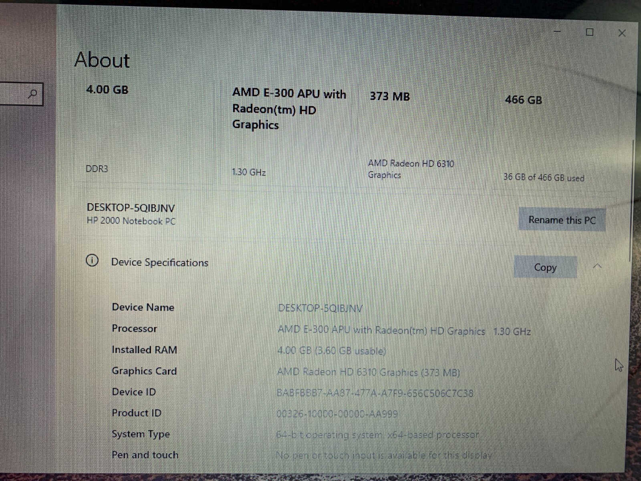Minimize the Settings window
Screen dimensions: 641x481
coord(557,31)
